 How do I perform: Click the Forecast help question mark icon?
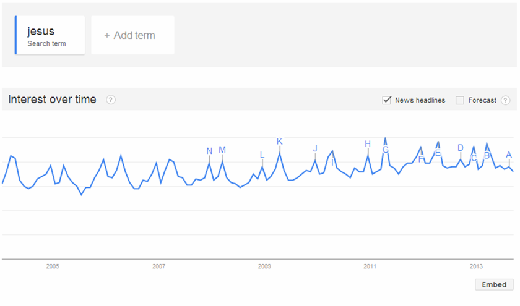(x=505, y=100)
